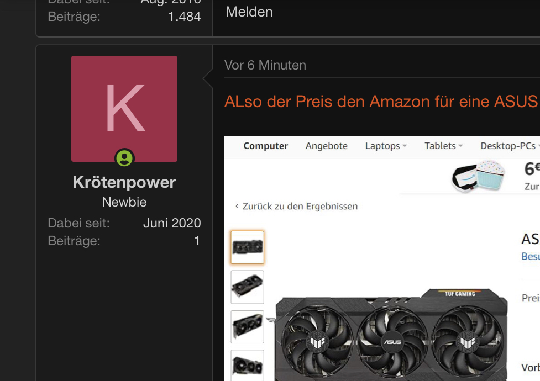
Task: Open Krötenpower's red K avatar
Action: pos(124,109)
